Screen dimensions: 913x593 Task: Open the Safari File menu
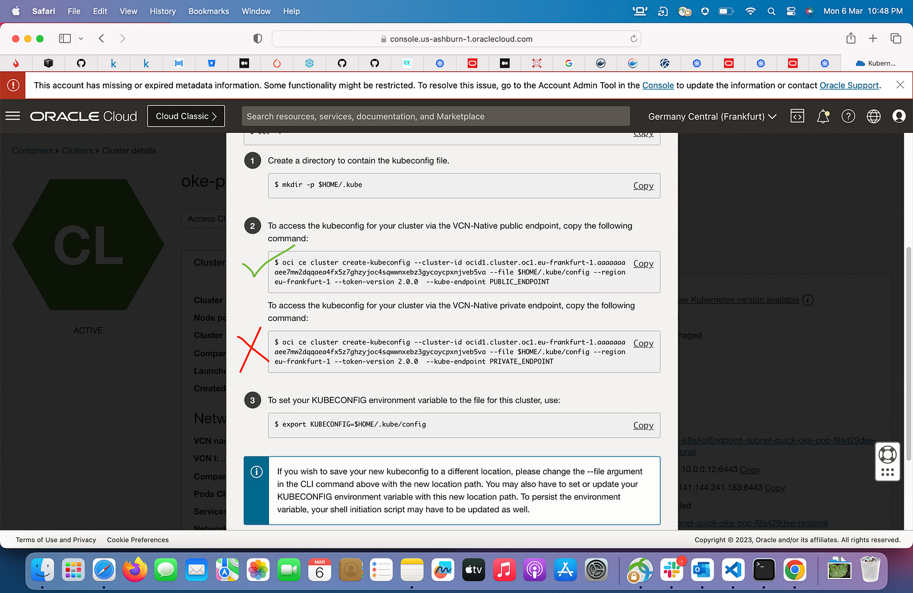click(74, 11)
